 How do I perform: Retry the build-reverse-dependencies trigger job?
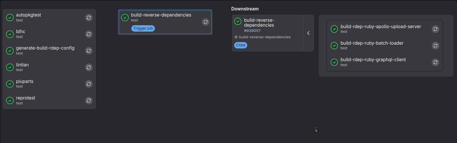click(x=206, y=22)
